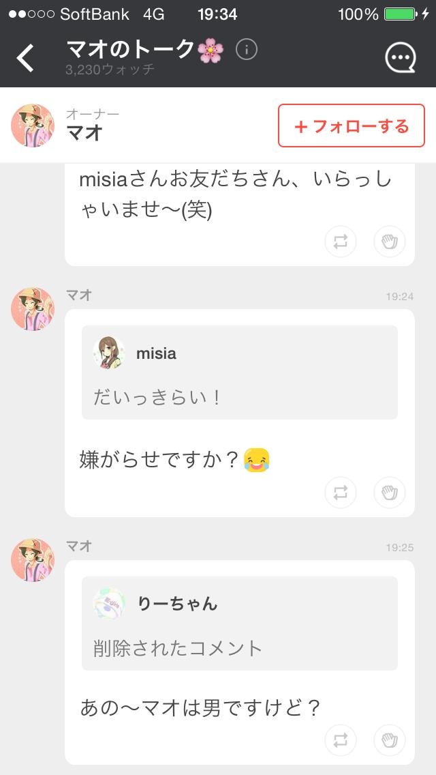
Task: Clap for the いらっしゃいませ welcome post
Action: tap(389, 242)
